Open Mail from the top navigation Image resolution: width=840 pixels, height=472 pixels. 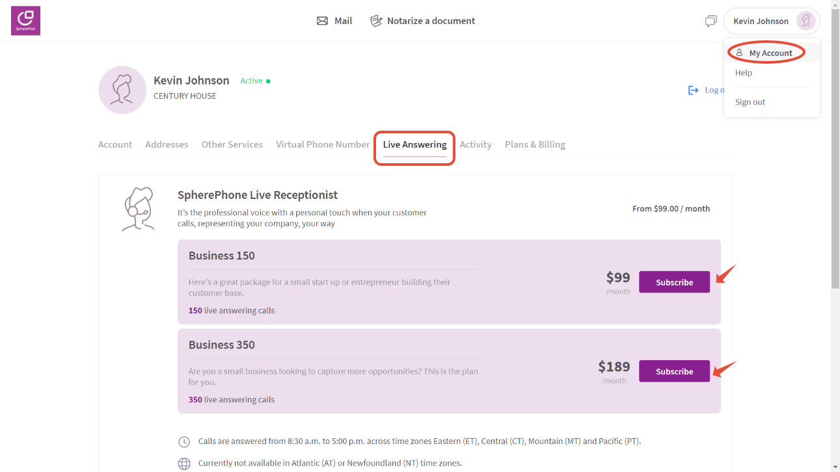pyautogui.click(x=334, y=21)
